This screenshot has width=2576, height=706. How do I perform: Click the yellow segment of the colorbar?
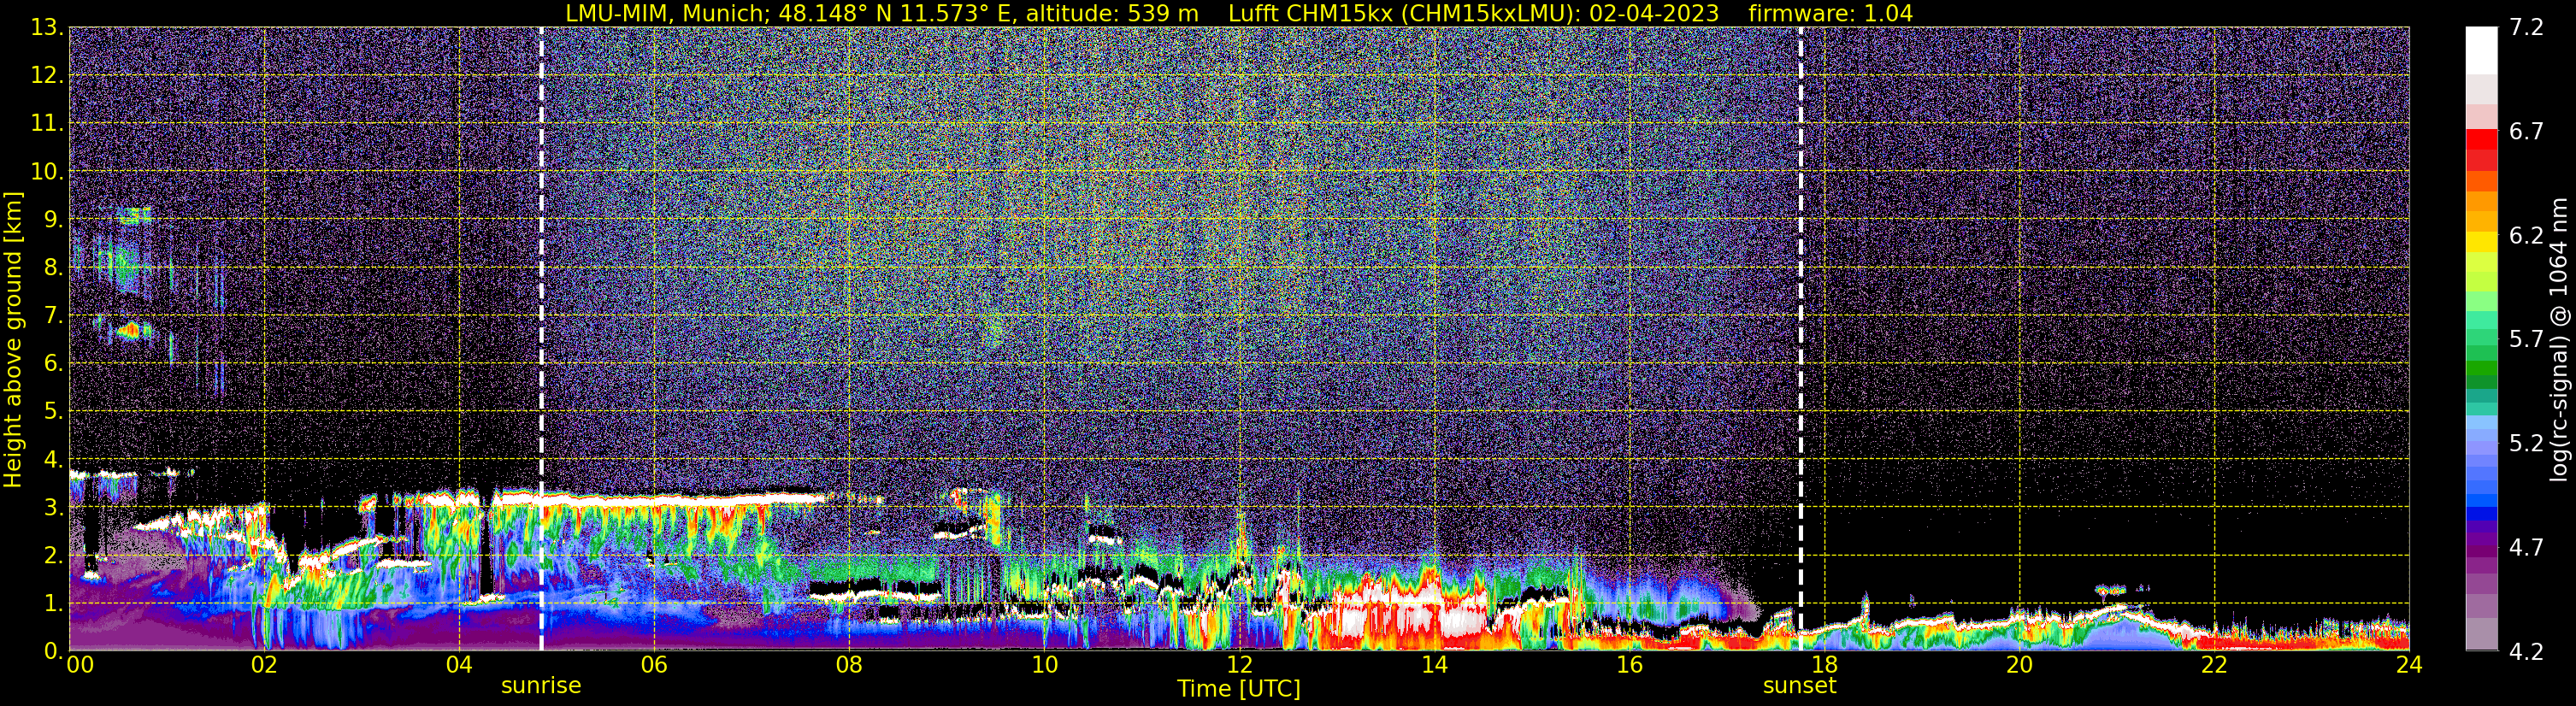click(2482, 242)
